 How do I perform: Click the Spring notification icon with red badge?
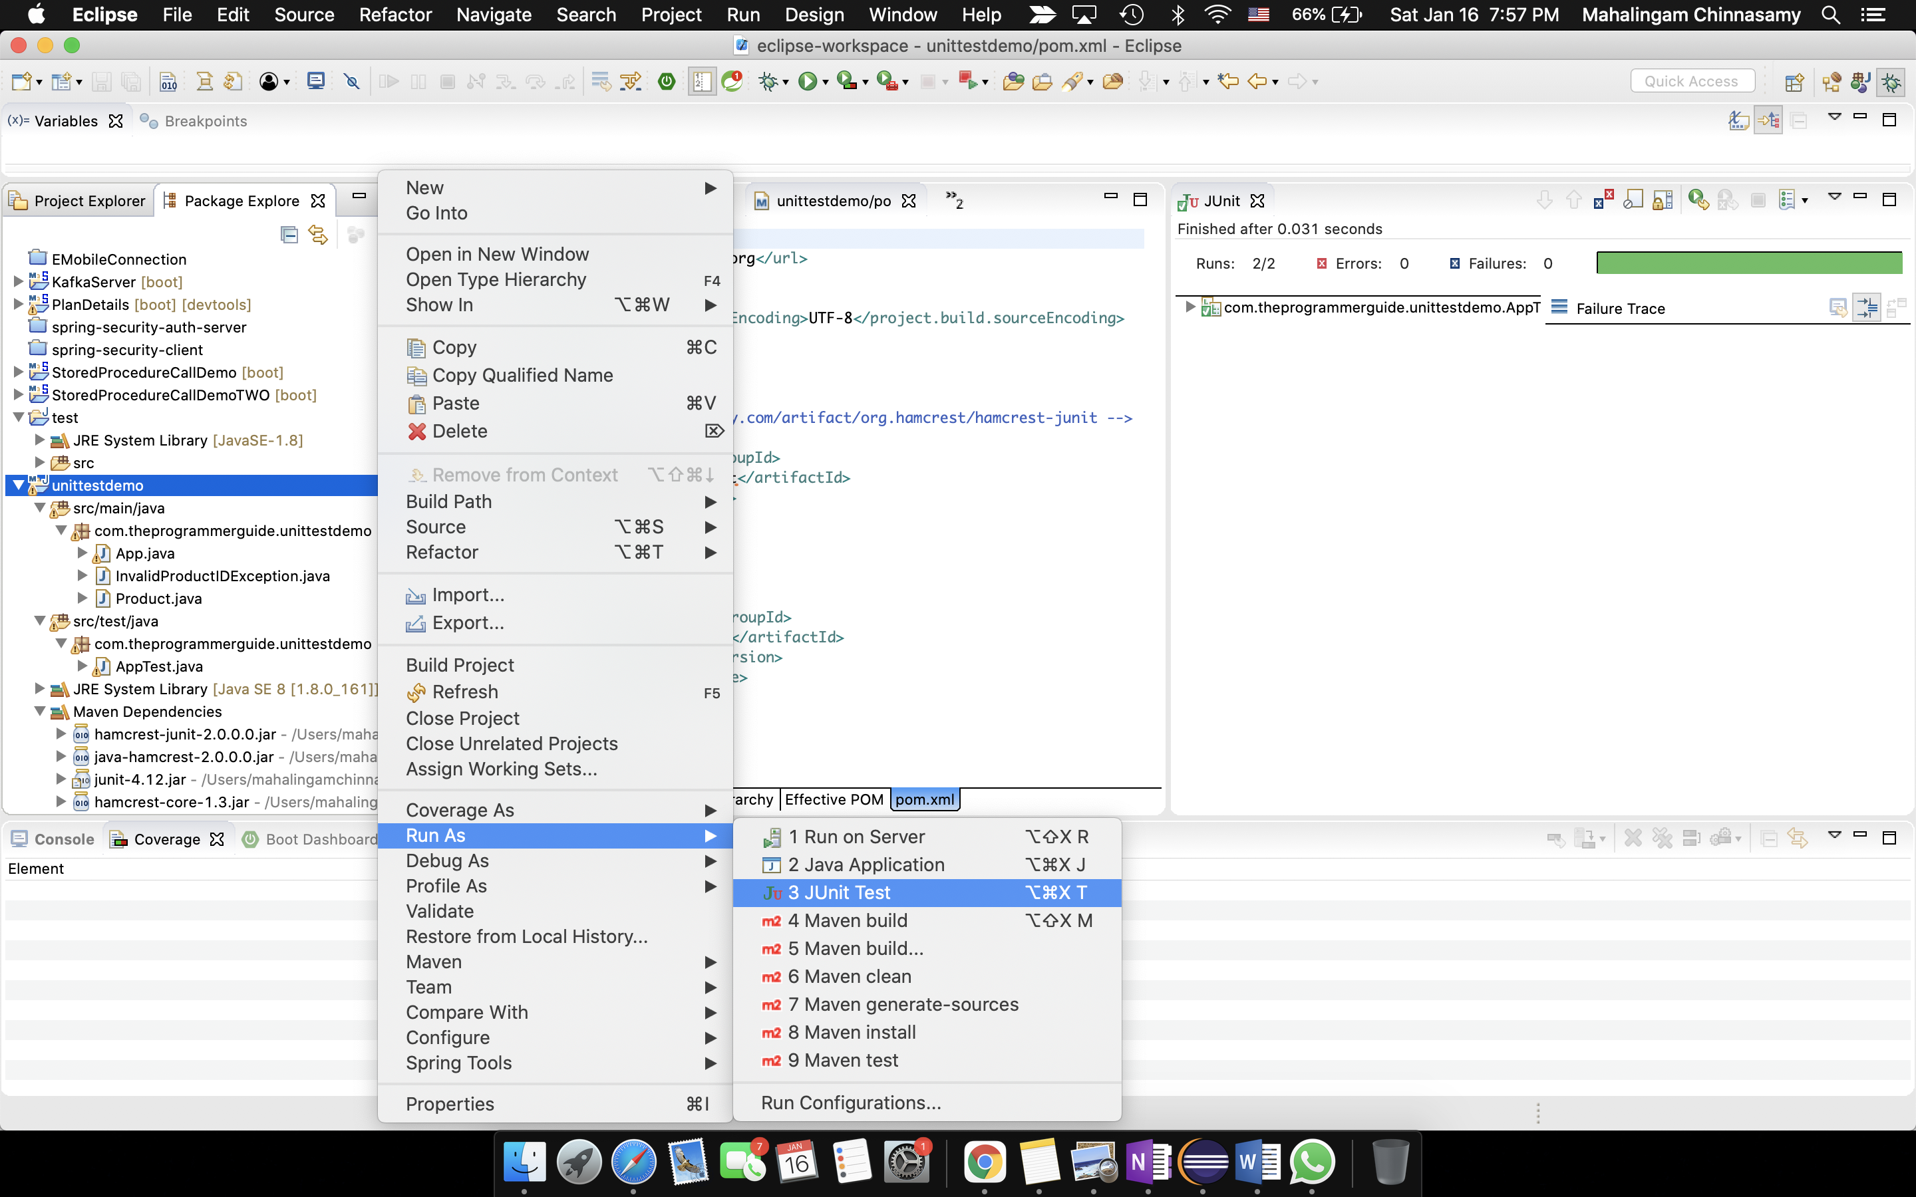(x=732, y=82)
